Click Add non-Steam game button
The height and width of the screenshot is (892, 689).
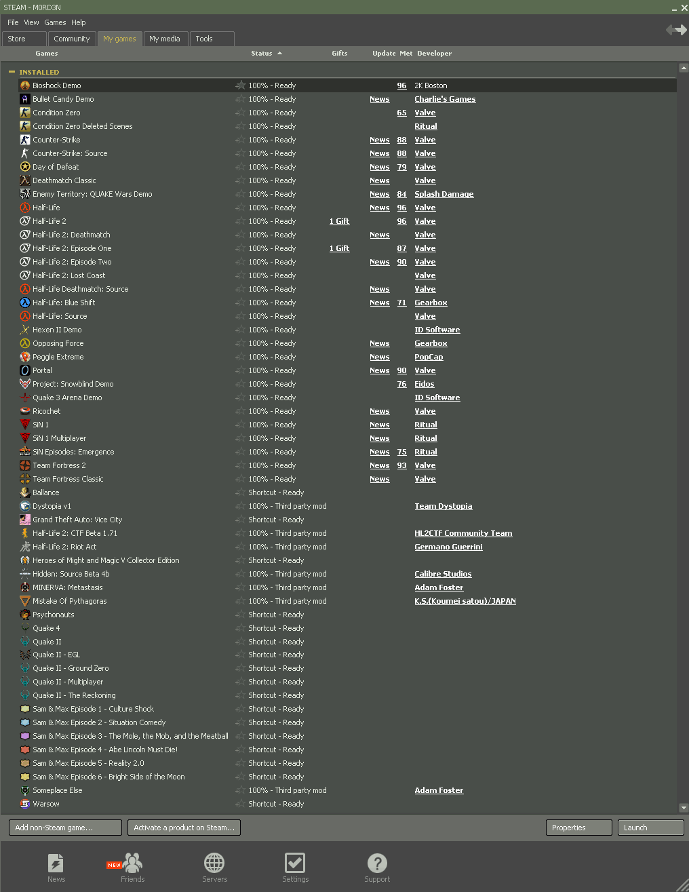click(x=65, y=828)
